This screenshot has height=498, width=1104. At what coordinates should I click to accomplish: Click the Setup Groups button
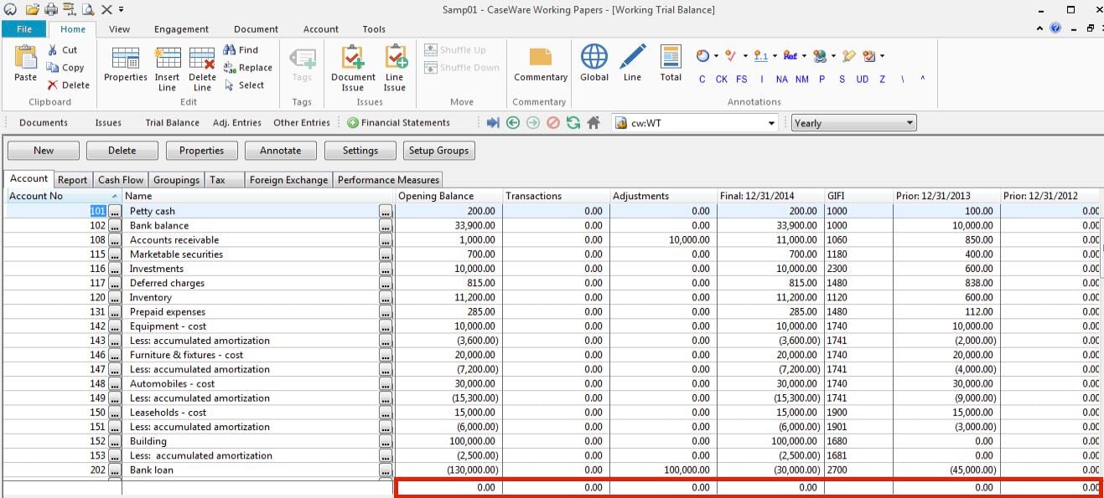click(439, 151)
